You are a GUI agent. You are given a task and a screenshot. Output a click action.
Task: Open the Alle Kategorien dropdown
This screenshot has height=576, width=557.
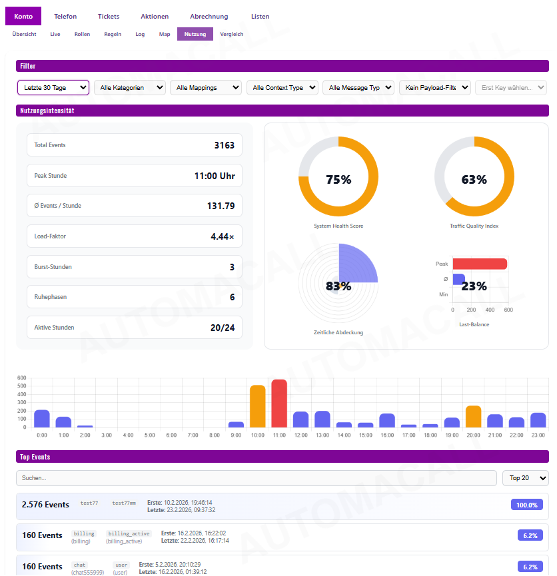coord(130,88)
